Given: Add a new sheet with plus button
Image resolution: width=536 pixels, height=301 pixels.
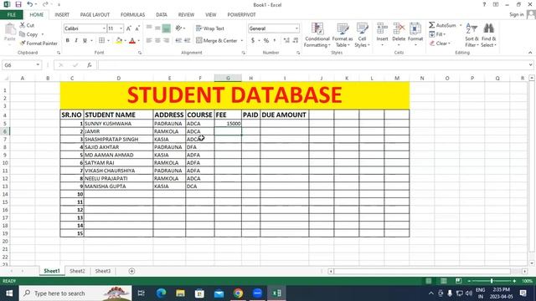Looking at the screenshot, I should tap(131, 271).
